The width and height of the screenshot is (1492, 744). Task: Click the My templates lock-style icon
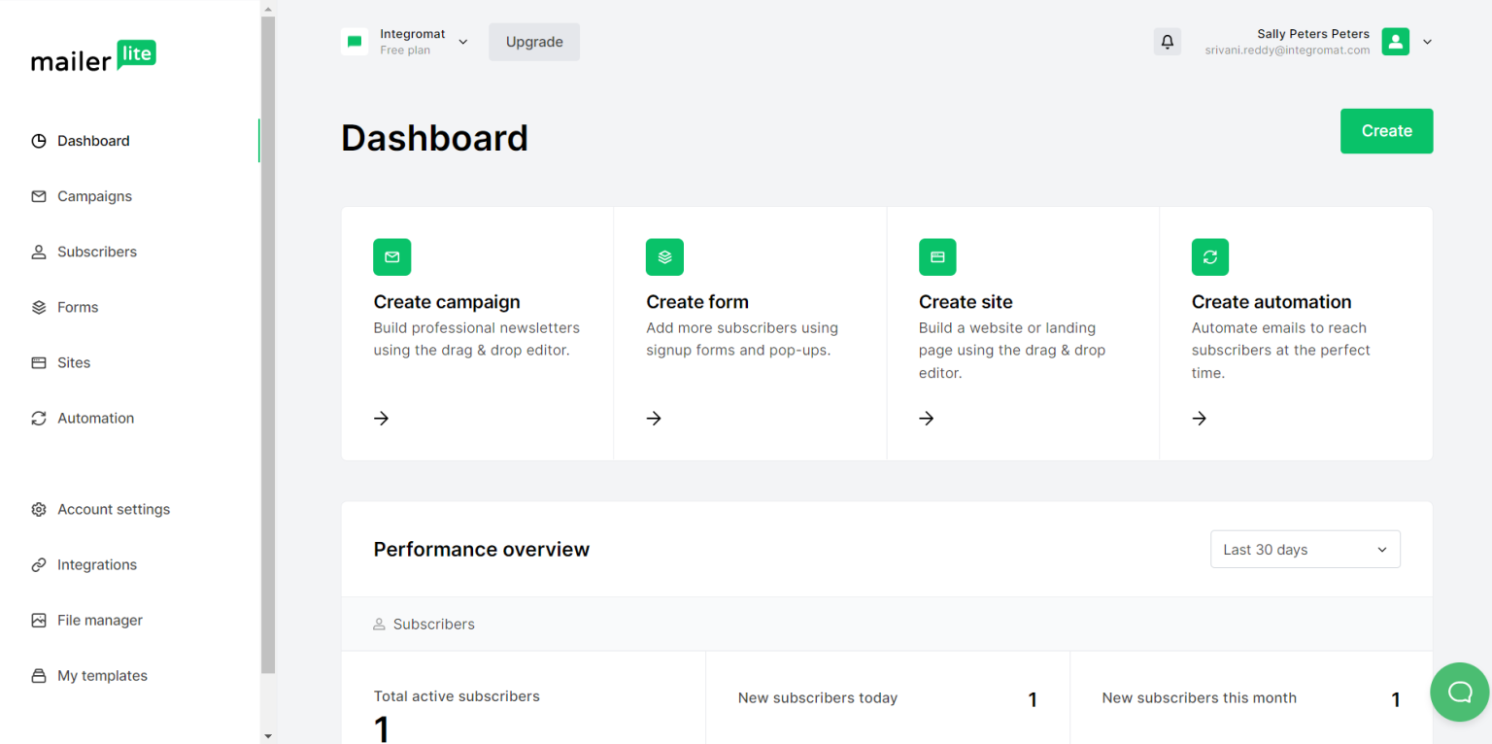coord(38,675)
